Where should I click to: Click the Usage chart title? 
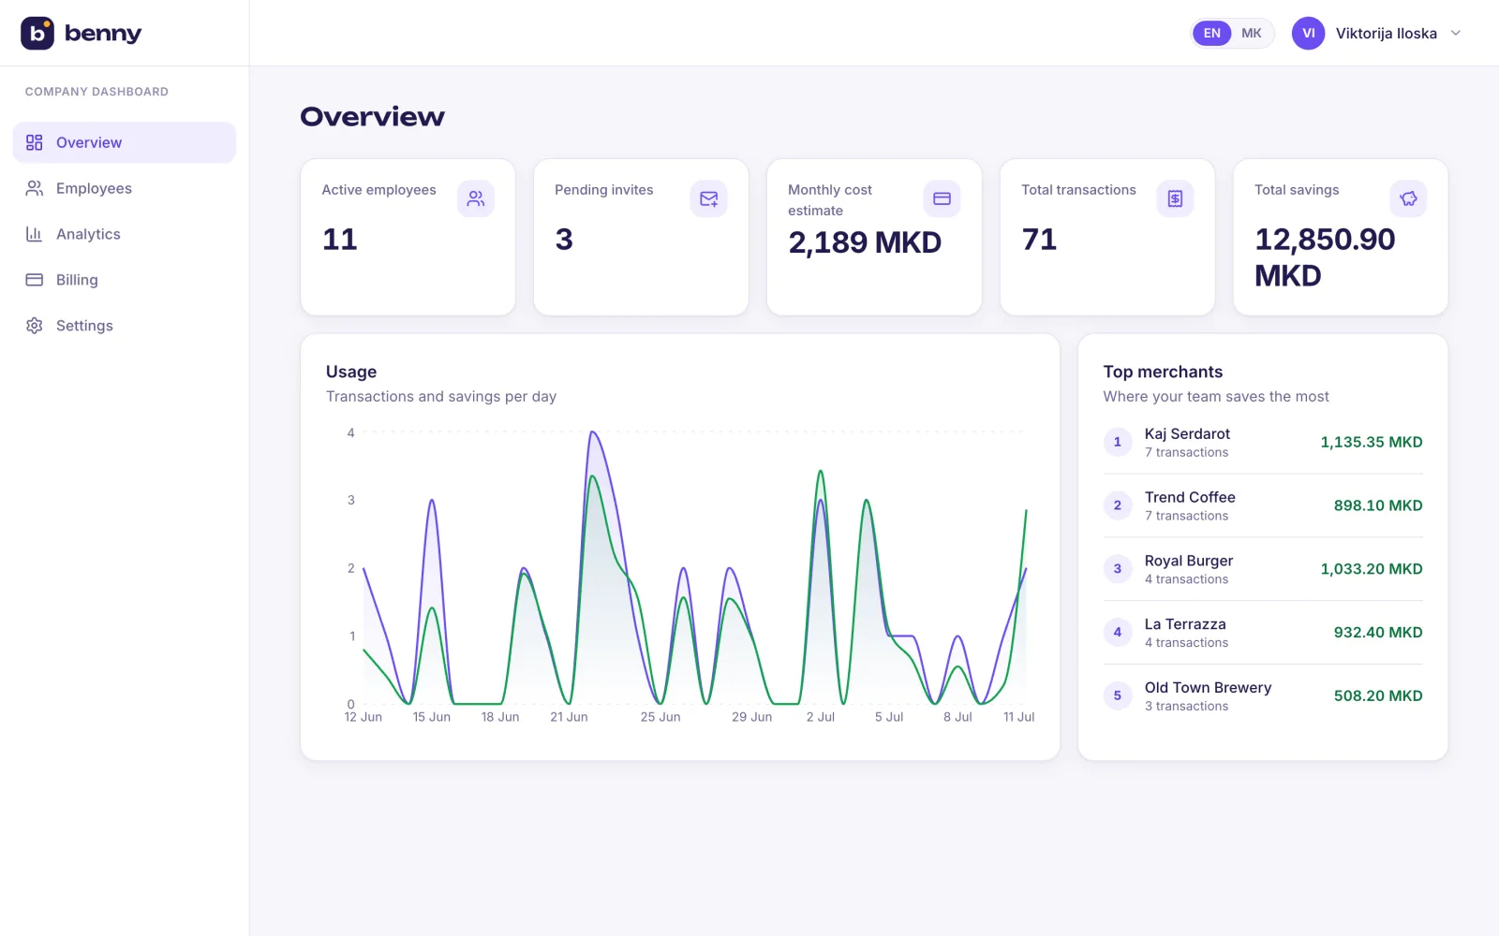(351, 372)
